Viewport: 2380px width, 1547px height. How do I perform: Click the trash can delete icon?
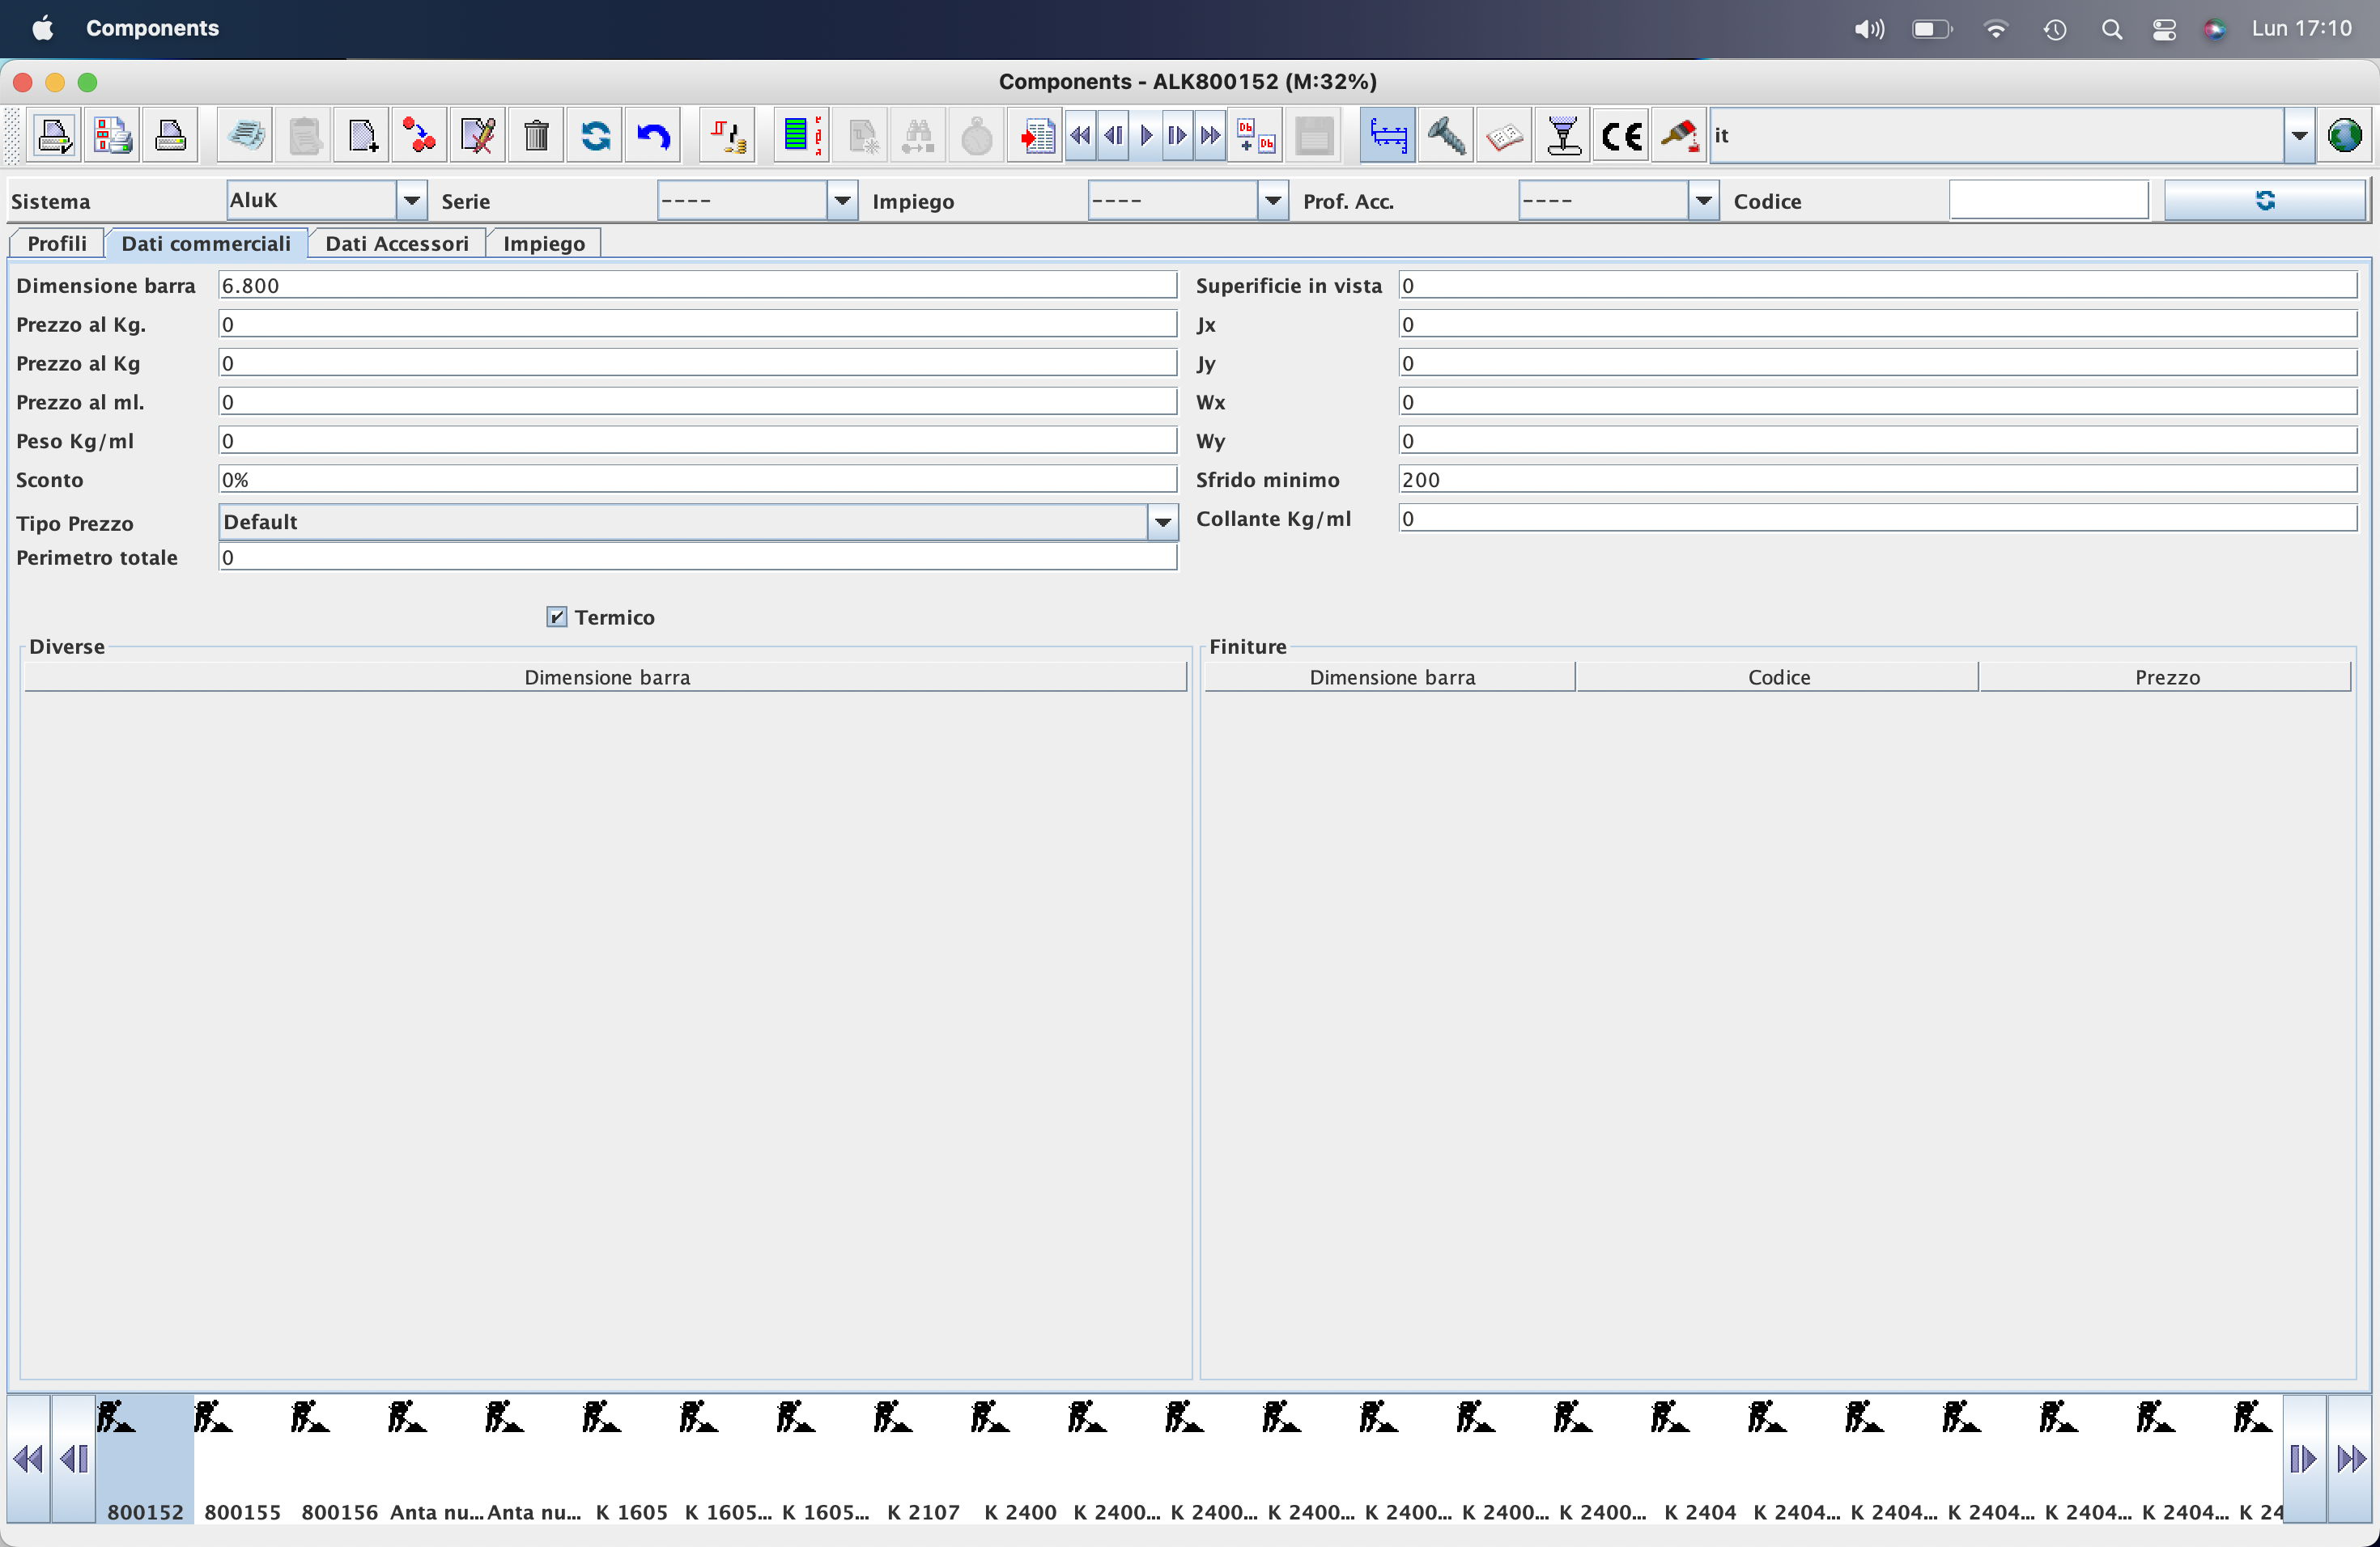[x=536, y=135]
